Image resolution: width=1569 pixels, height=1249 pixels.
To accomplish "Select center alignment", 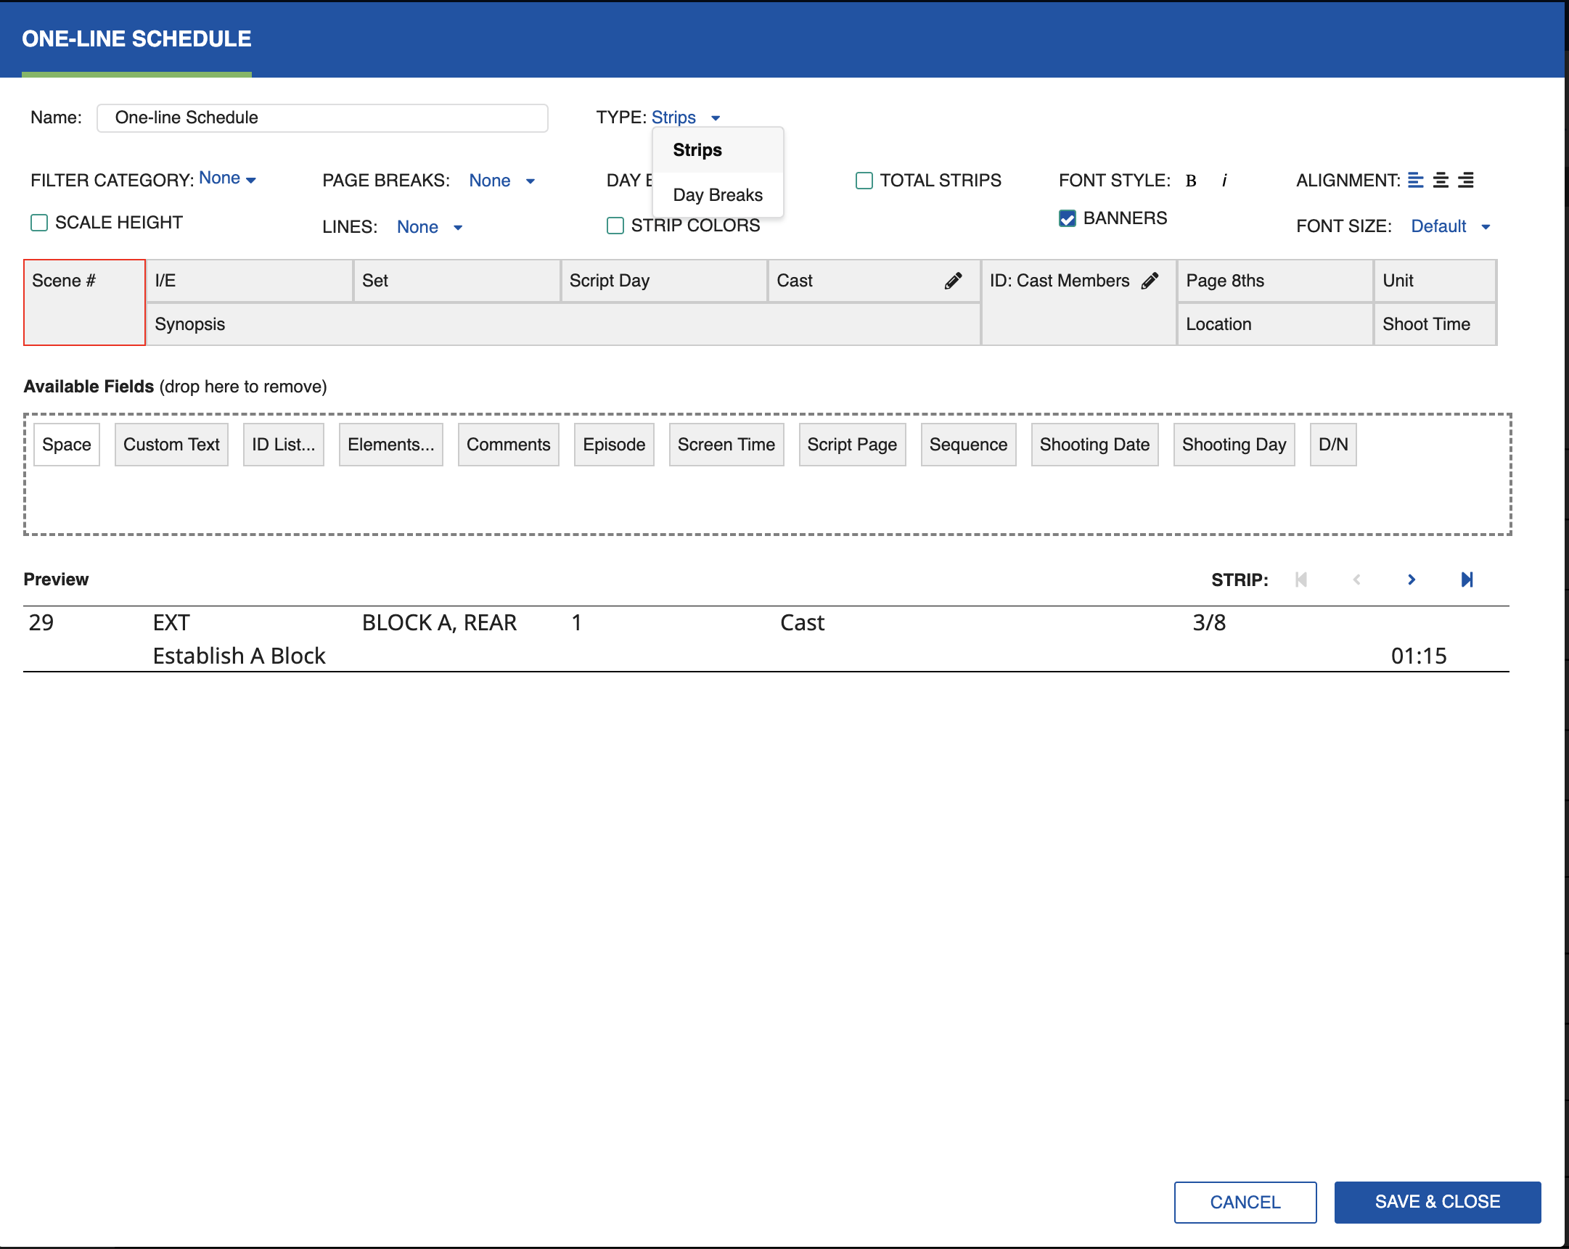I will click(x=1441, y=181).
